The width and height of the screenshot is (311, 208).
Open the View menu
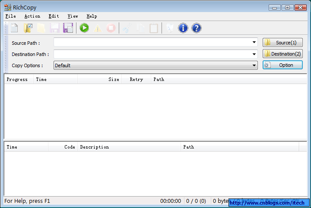73,16
